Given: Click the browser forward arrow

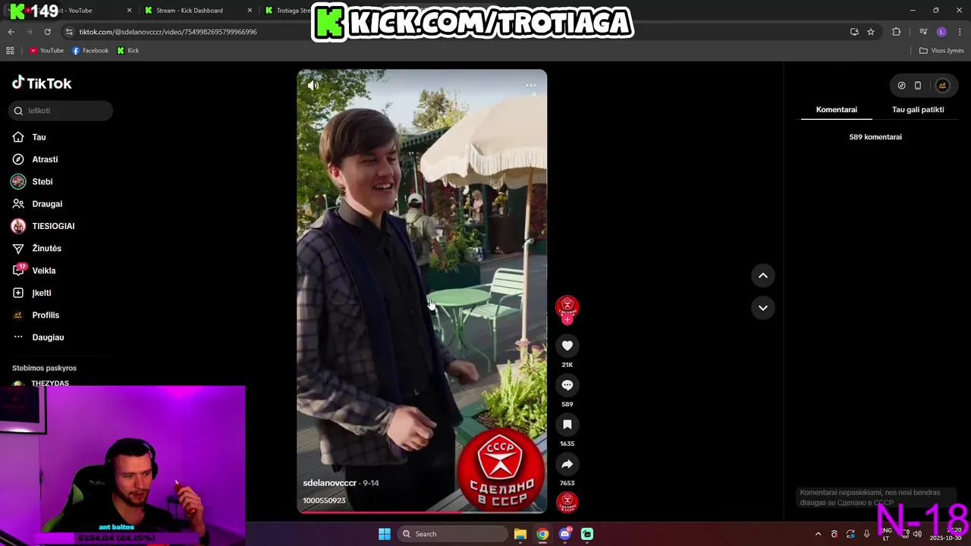Looking at the screenshot, I should [x=29, y=32].
